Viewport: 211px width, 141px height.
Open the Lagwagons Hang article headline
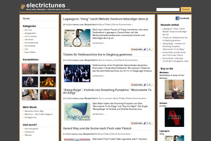point(105,19)
